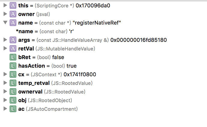Image resolution: width=207 pixels, height=127 pixels.
Task: Expand the 'this' ScriptingCore pointer
Action: click(x=5, y=5)
